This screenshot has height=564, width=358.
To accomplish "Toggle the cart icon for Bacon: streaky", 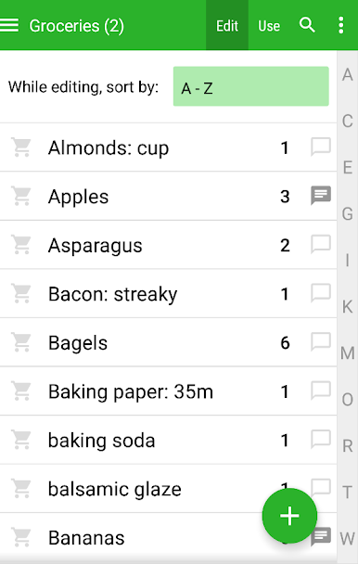I will tap(21, 293).
